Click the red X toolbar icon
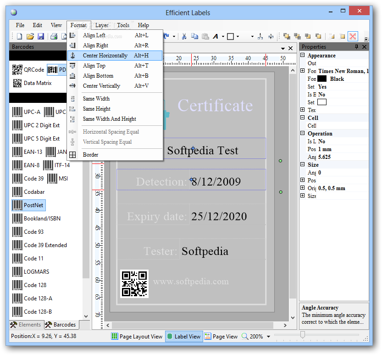The image size is (382, 355). click(353, 37)
